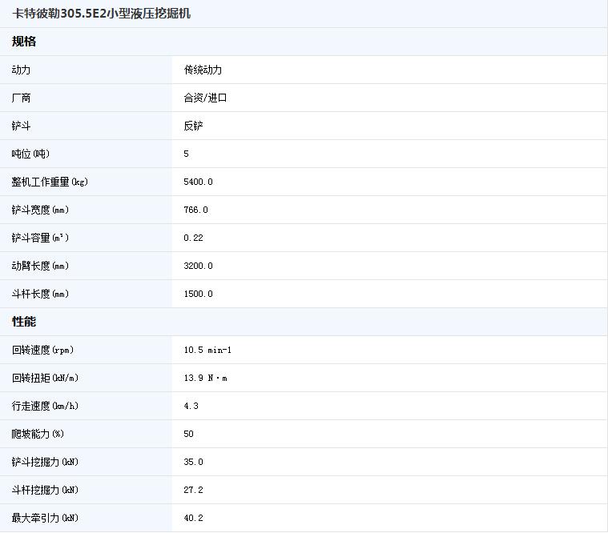Click the 铲斗宽度(mm) label

pos(40,210)
